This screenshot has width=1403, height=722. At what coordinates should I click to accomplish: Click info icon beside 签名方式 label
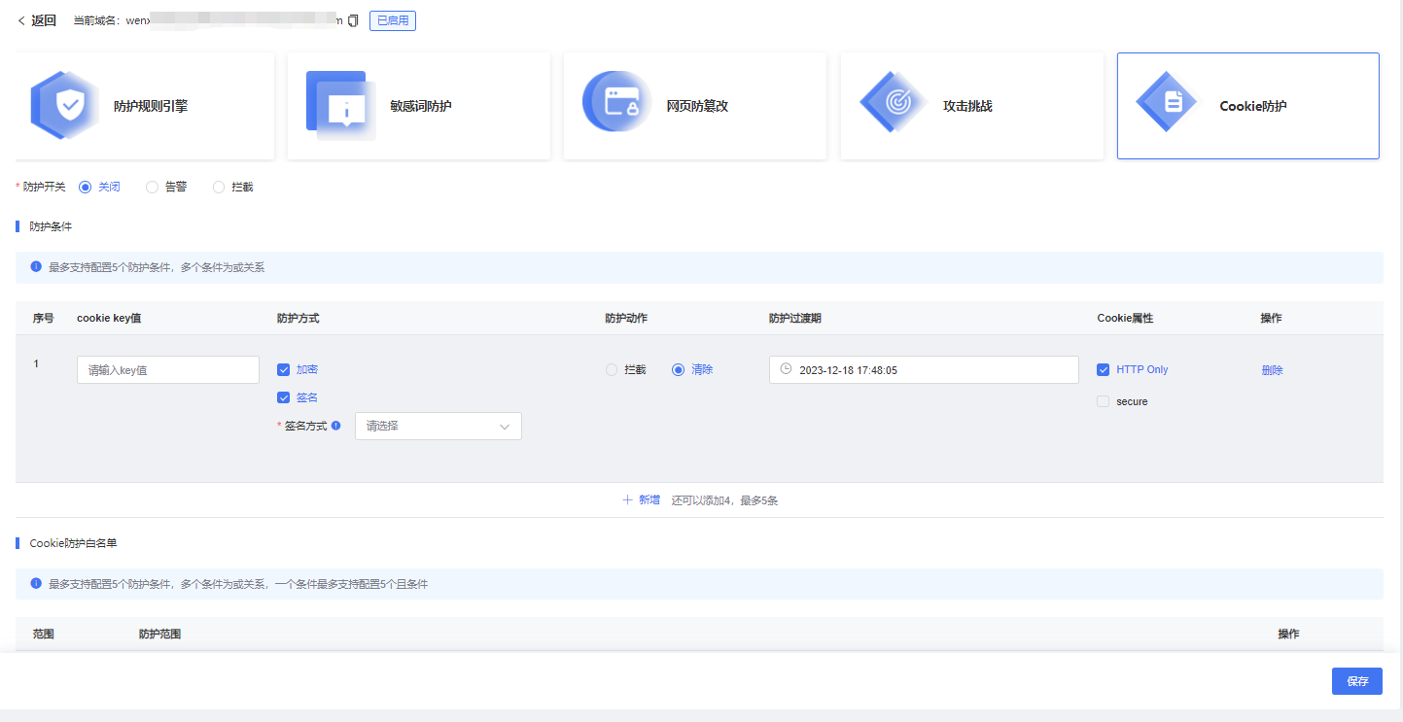(335, 426)
